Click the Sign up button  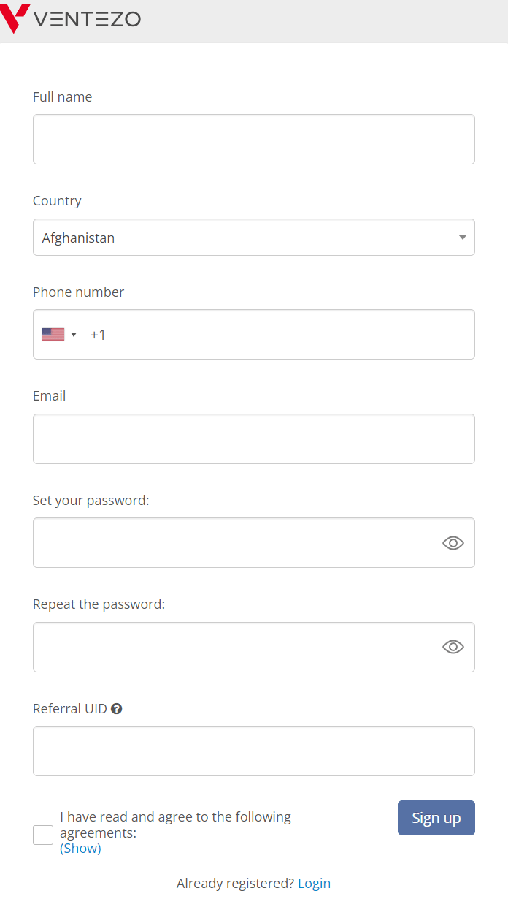click(436, 818)
